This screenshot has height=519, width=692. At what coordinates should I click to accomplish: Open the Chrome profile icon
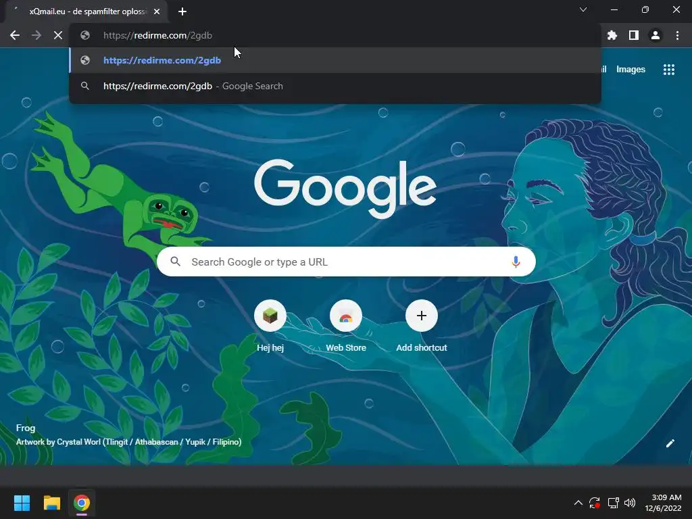656,35
